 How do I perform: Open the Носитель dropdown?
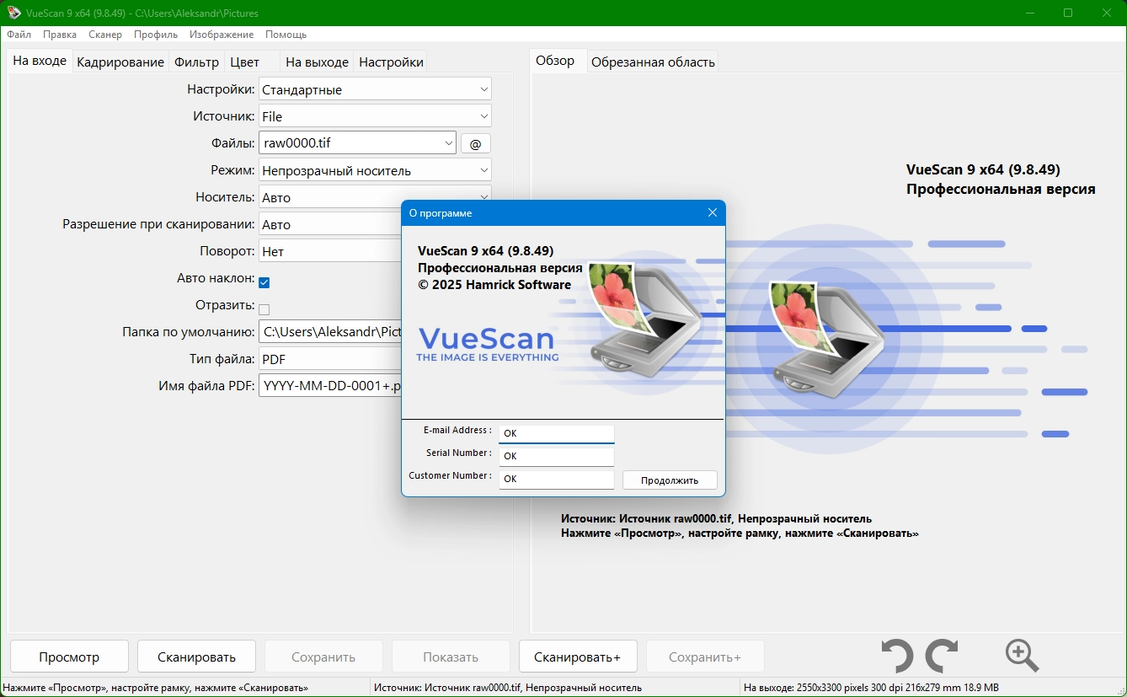point(375,197)
